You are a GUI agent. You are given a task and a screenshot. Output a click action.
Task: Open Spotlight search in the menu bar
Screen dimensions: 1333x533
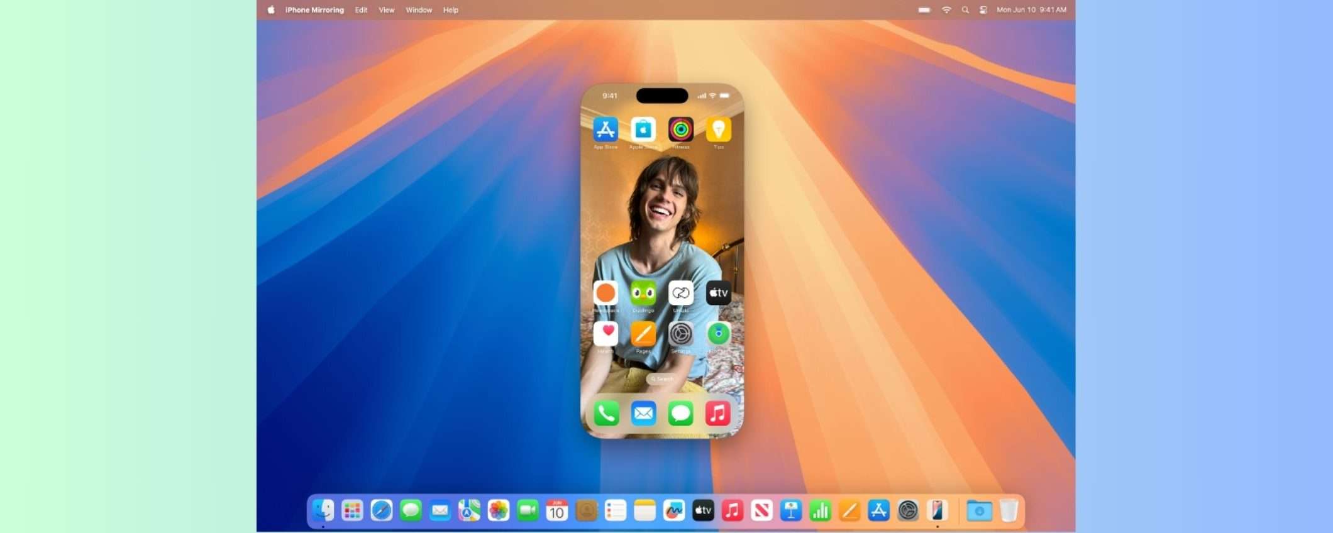pyautogui.click(x=965, y=9)
